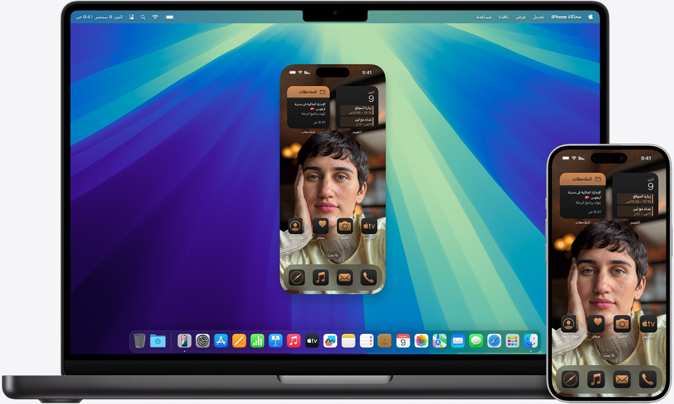Open the Wi-Fi status menu in the Mac menu bar
674x404 pixels.
pos(155,17)
